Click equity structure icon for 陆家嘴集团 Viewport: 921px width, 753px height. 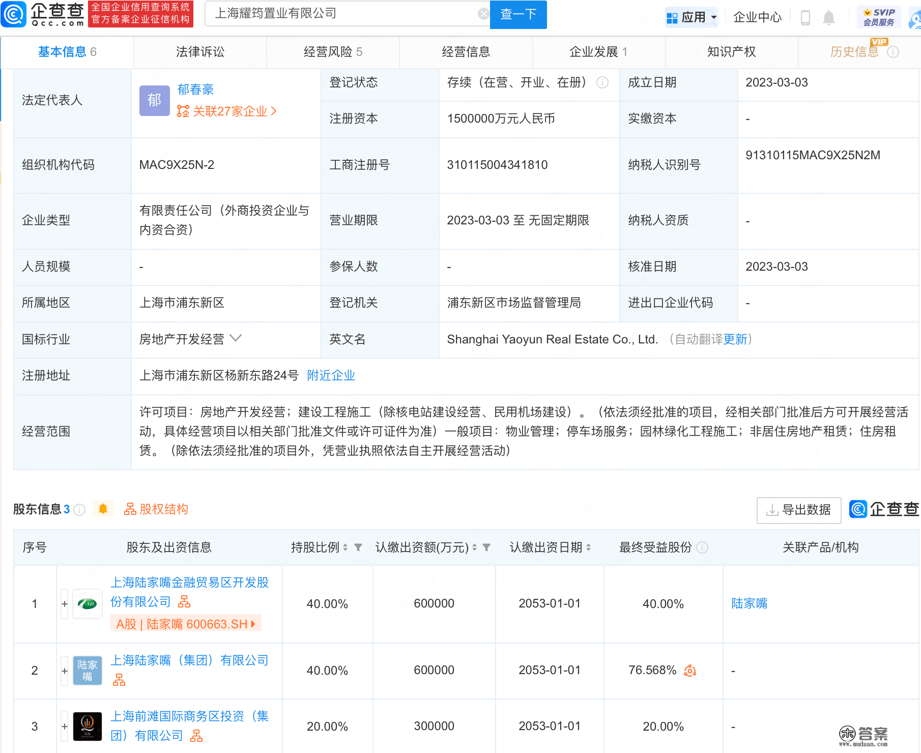(119, 680)
